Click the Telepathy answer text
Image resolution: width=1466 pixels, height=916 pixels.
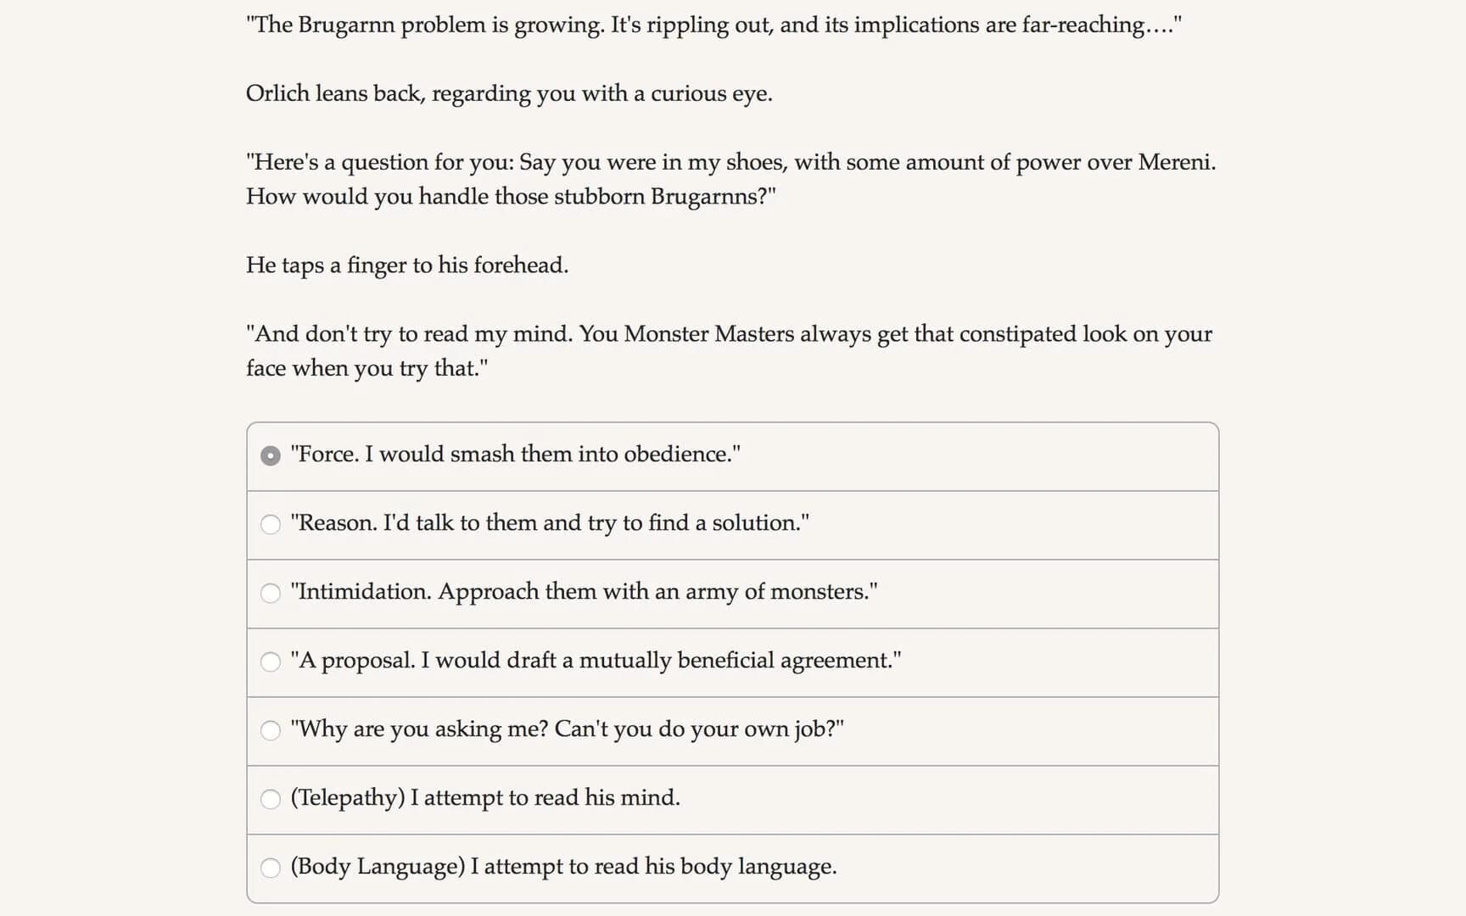point(484,798)
